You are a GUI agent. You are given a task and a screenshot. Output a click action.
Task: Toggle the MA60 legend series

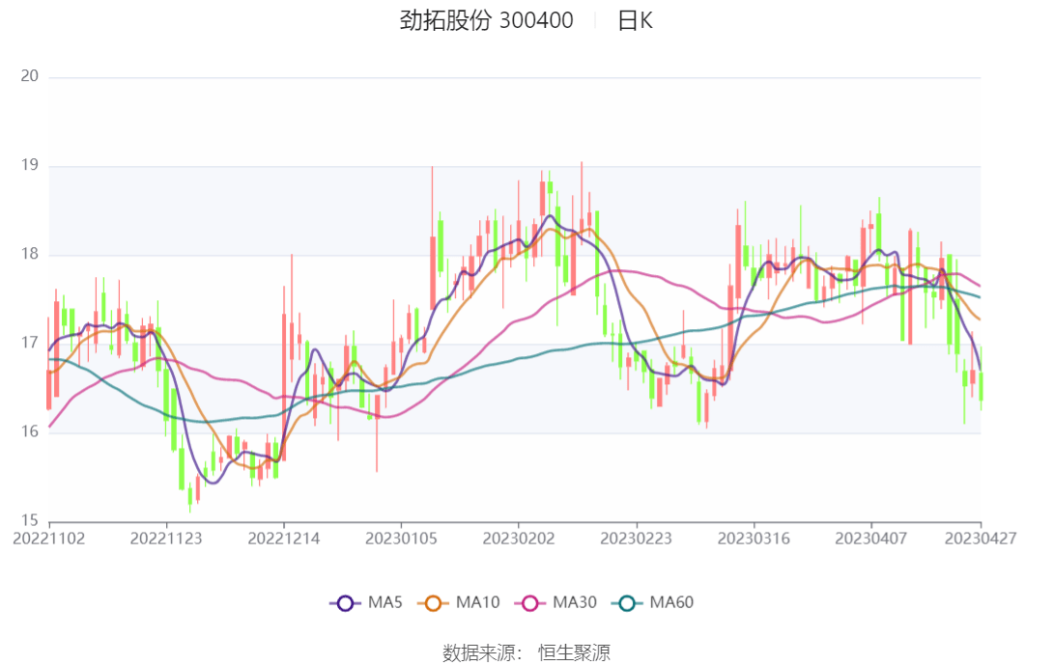tap(652, 602)
